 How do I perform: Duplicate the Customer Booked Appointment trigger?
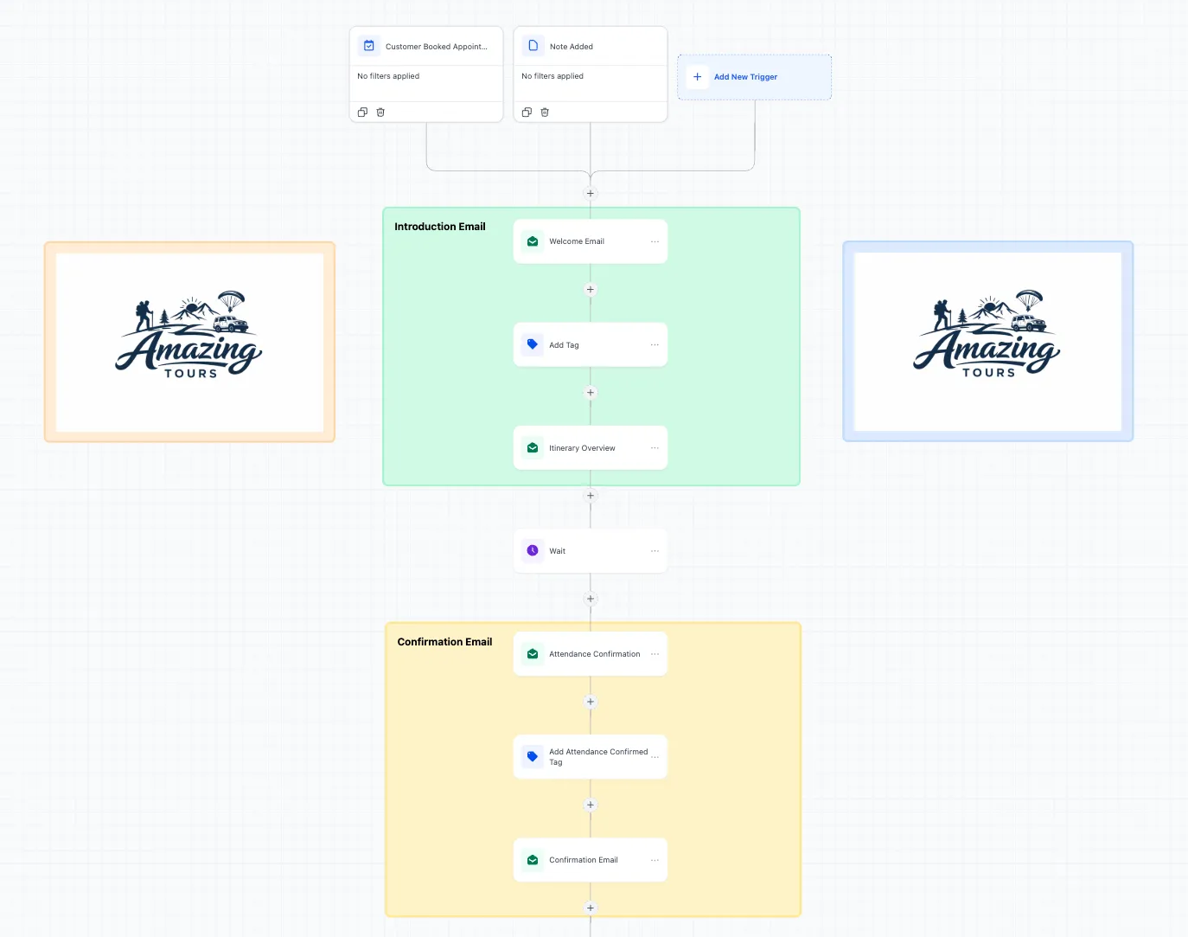[362, 112]
